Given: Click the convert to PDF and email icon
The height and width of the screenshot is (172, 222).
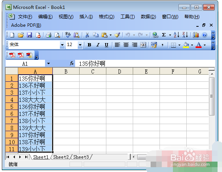Looking at the screenshot, I should click(x=20, y=55).
